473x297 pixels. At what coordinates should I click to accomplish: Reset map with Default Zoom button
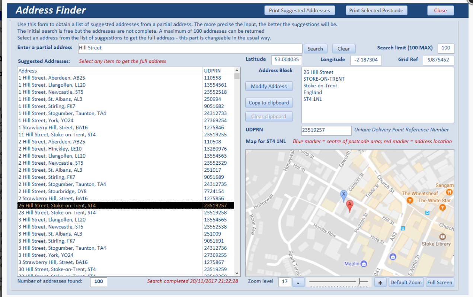tap(406, 283)
